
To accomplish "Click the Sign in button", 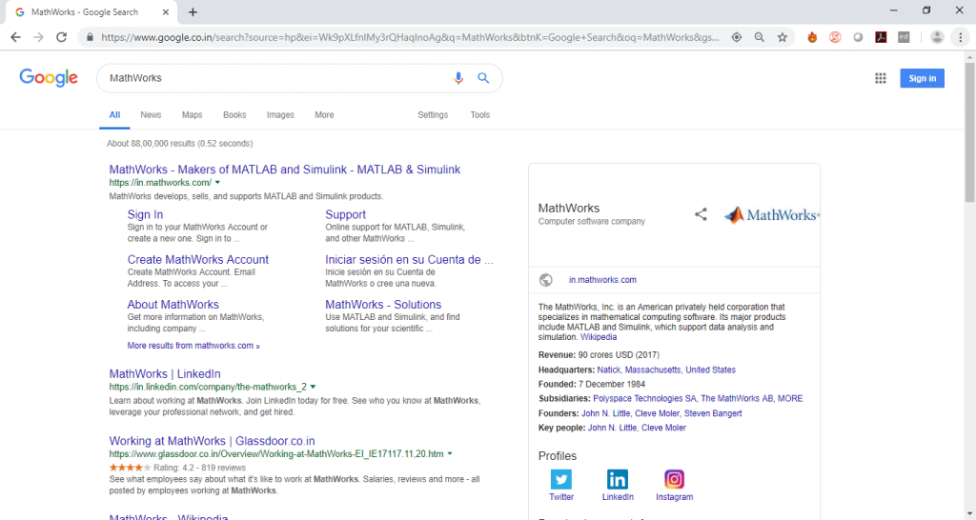I will [x=922, y=78].
